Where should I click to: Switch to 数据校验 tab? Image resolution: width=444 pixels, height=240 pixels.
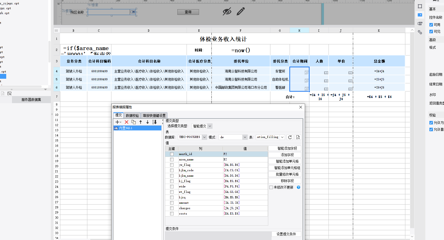click(x=132, y=115)
